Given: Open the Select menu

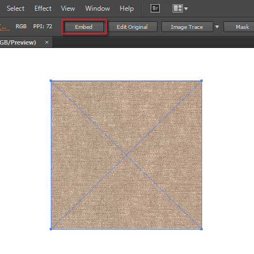Looking at the screenshot, I should point(16,8).
